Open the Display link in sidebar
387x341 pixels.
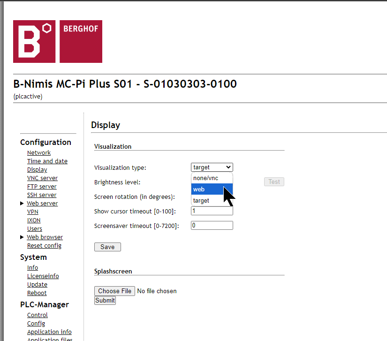pos(37,170)
